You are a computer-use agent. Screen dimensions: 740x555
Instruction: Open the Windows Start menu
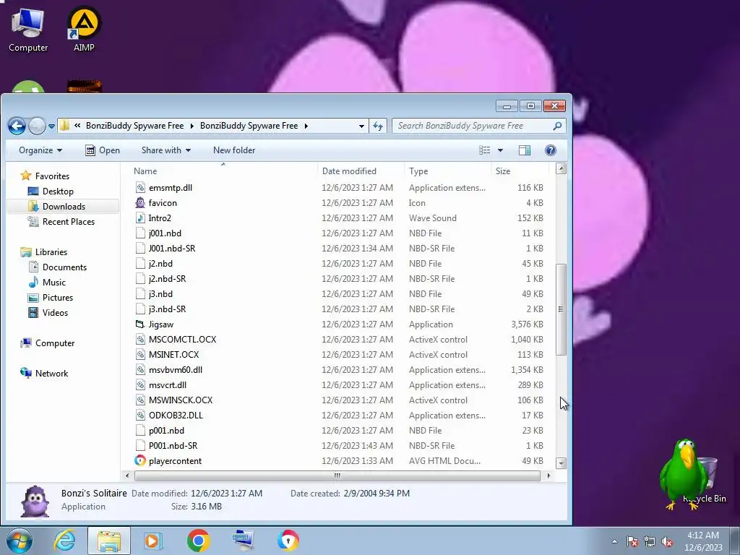click(x=19, y=541)
